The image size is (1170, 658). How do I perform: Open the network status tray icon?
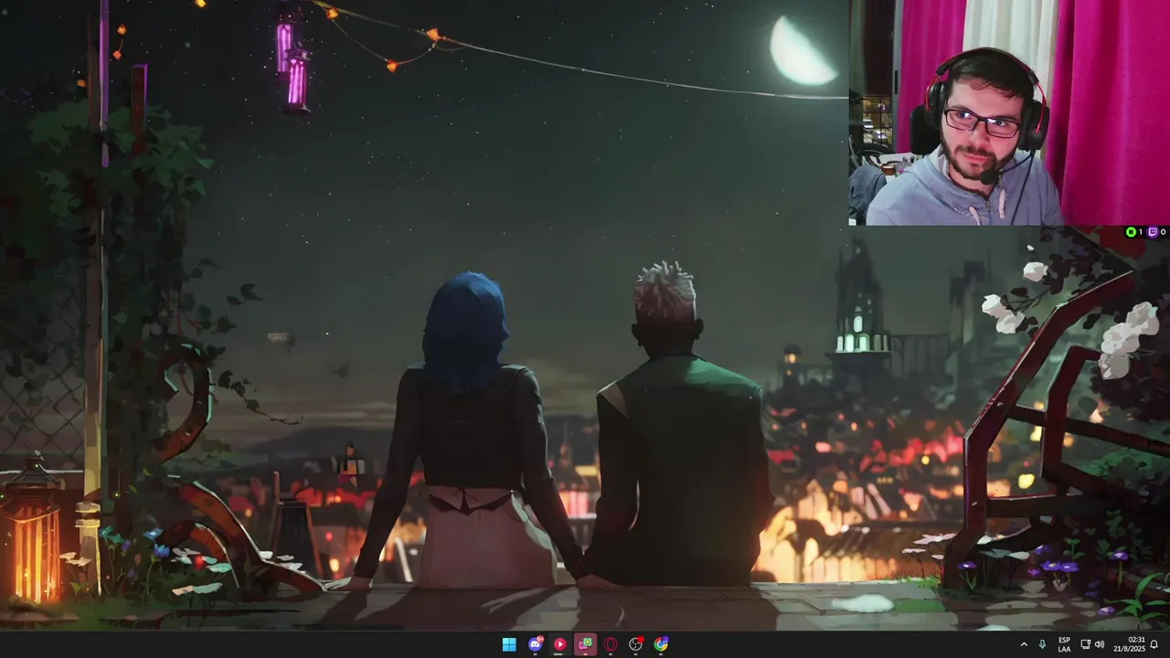coord(1085,644)
